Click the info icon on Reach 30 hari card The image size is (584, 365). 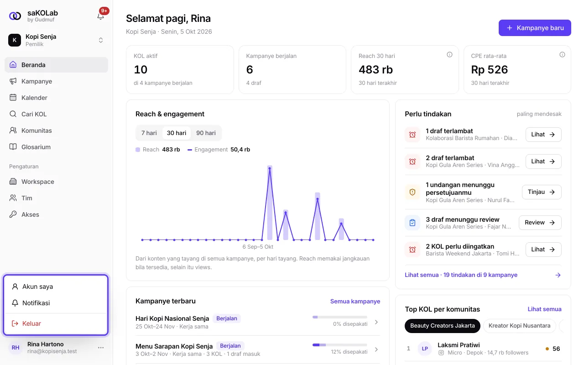tap(449, 55)
